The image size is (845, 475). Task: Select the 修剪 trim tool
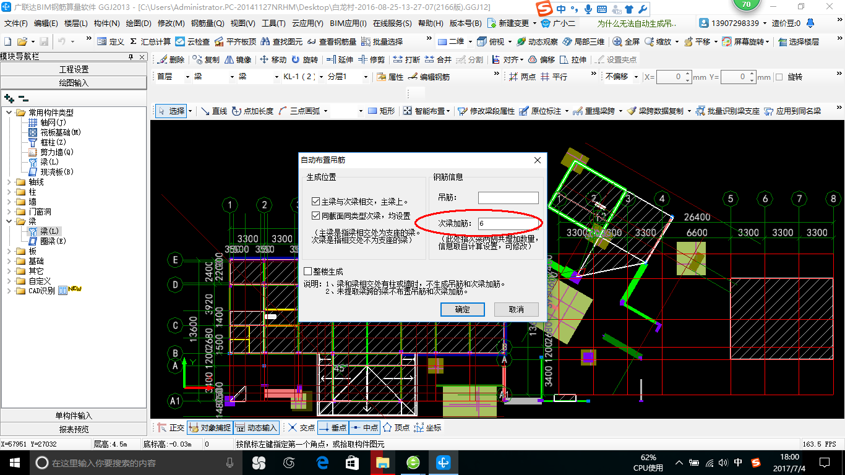372,59
